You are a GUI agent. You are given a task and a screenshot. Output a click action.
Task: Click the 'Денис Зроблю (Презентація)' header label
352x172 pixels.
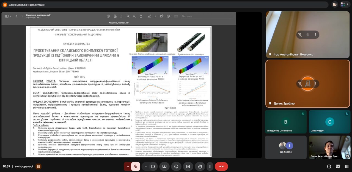[26, 5]
